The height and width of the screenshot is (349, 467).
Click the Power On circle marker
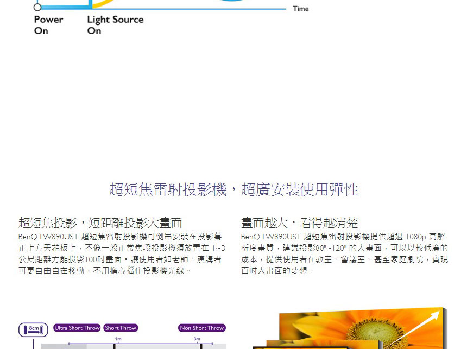pyautogui.click(x=37, y=7)
